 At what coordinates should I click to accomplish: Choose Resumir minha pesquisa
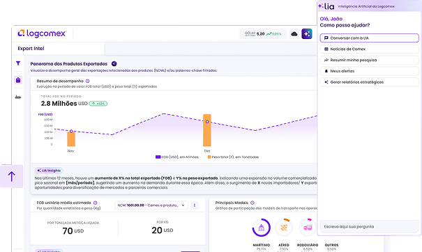tap(369, 60)
